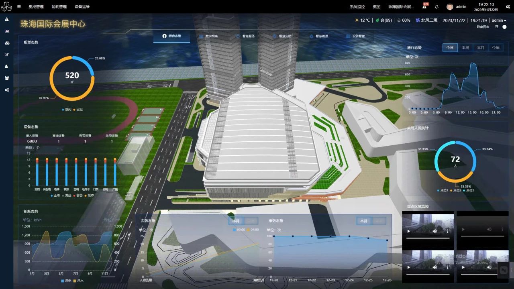Open more options on top-left surveillance video
The width and height of the screenshot is (514, 289).
click(448, 231)
